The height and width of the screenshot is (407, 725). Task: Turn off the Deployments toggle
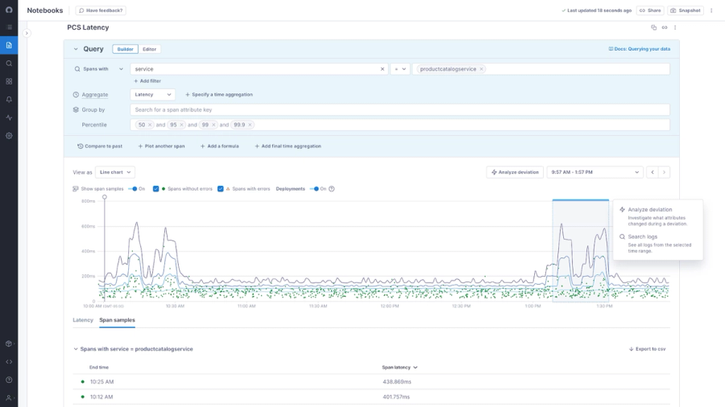(x=314, y=189)
